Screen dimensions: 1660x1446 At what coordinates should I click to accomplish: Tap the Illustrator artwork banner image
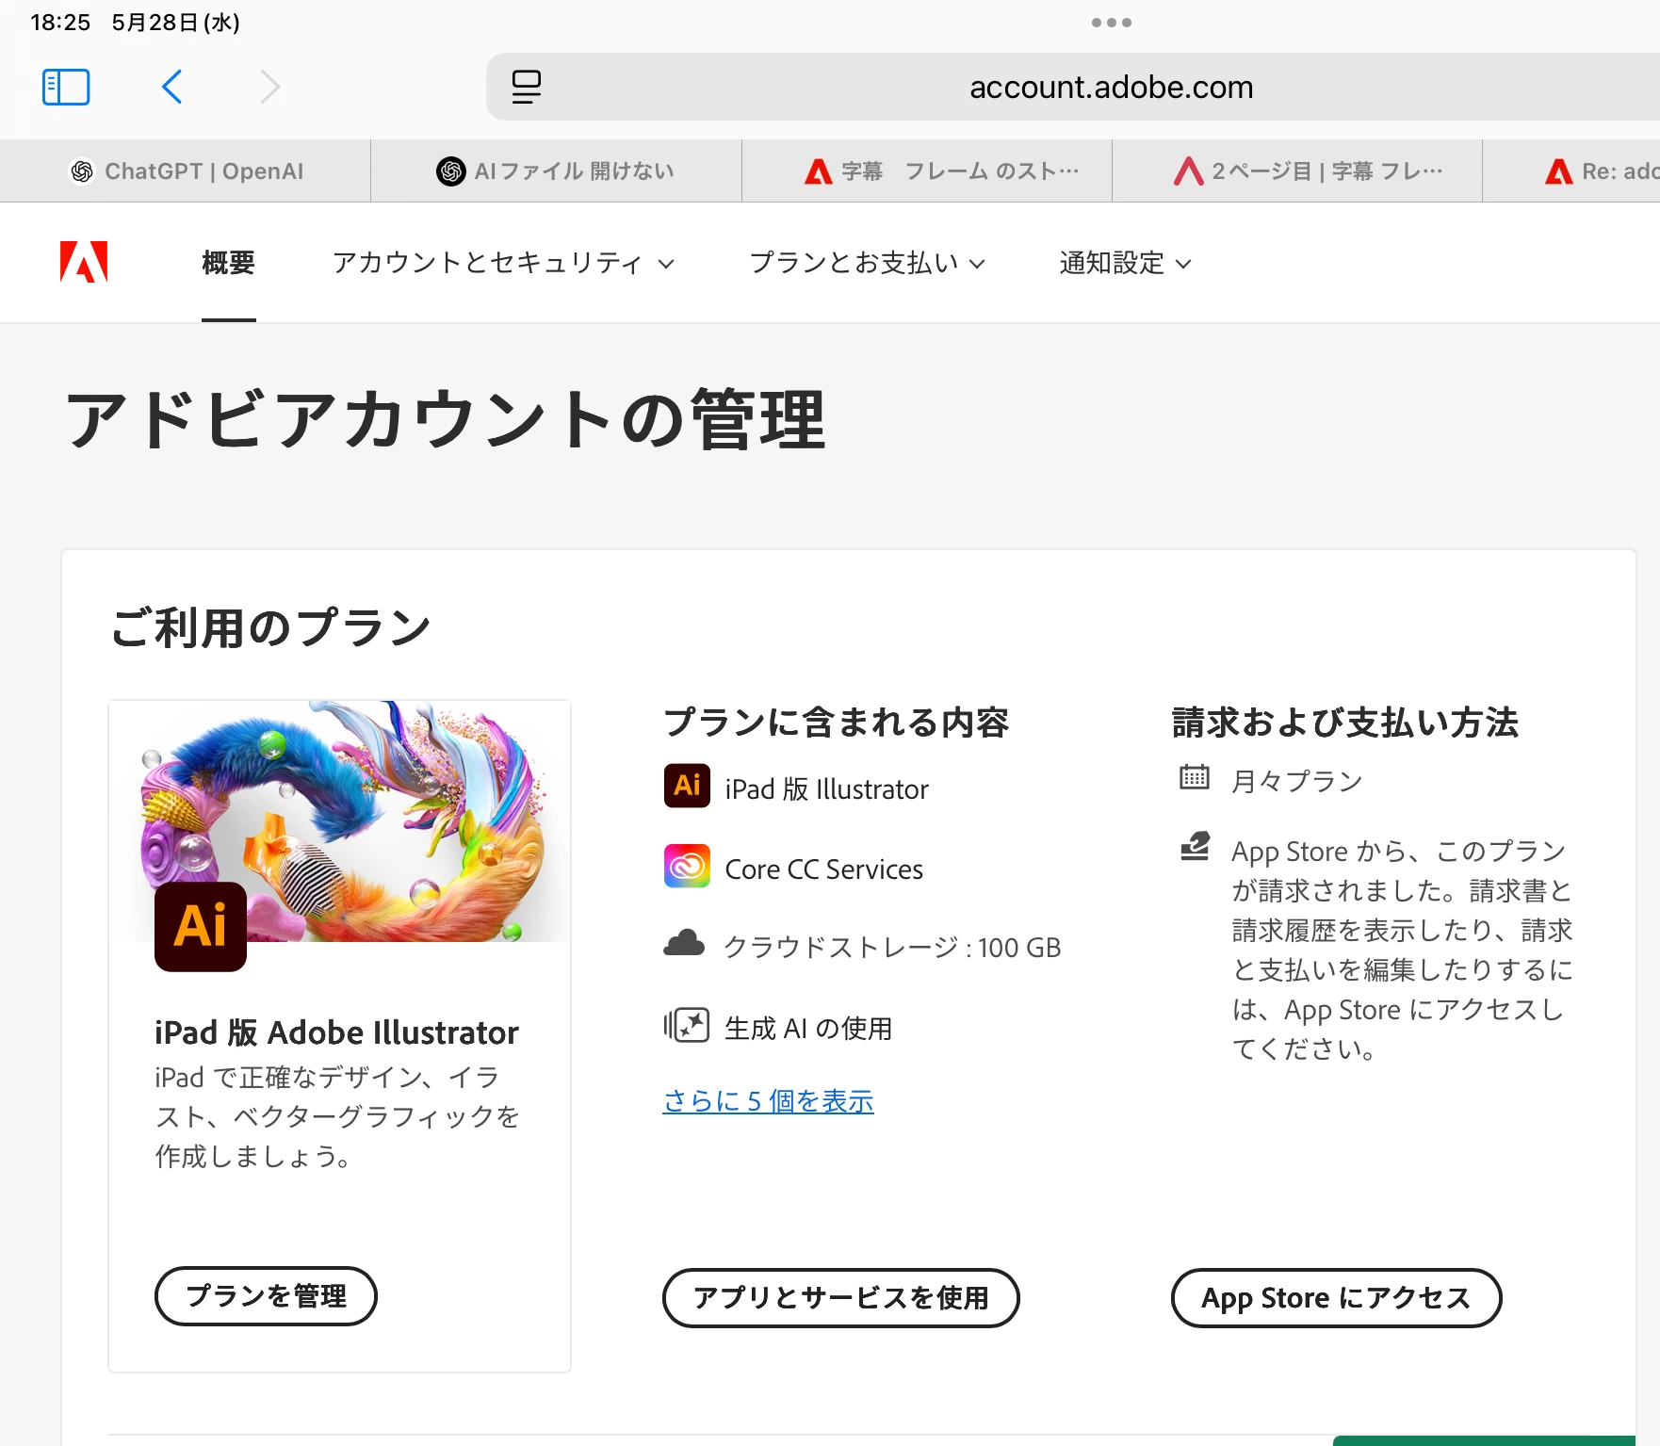tap(340, 820)
